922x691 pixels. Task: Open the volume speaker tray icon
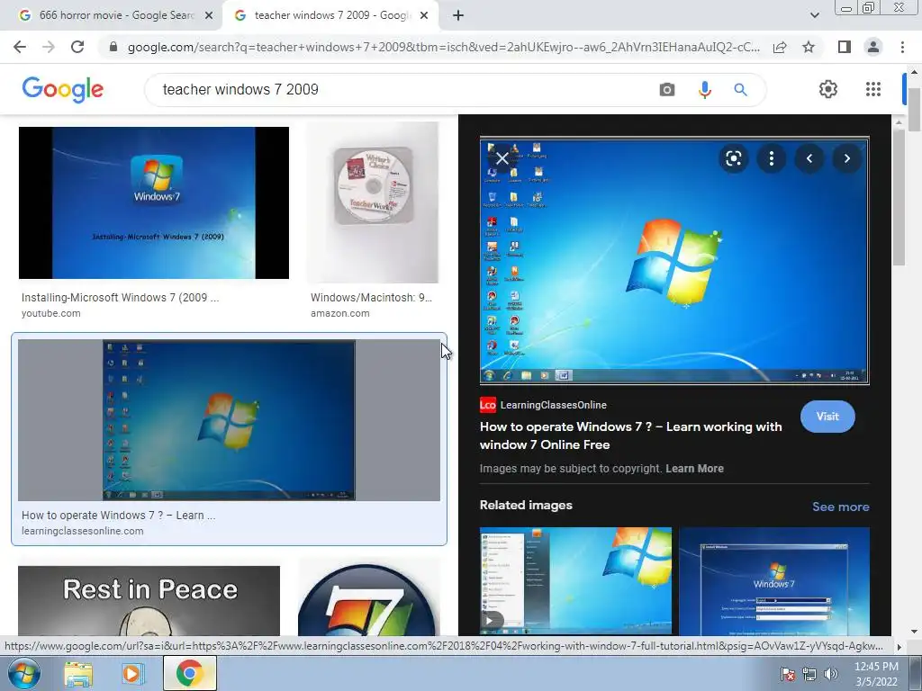point(831,674)
